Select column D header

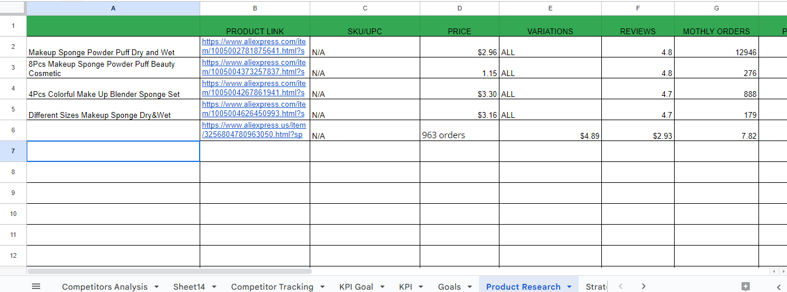click(459, 8)
